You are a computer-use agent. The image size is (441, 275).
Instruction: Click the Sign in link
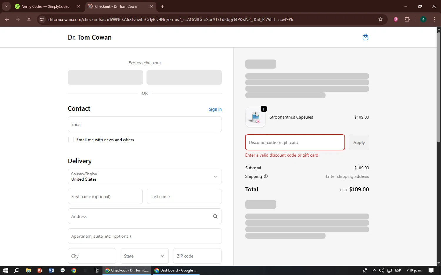click(215, 109)
